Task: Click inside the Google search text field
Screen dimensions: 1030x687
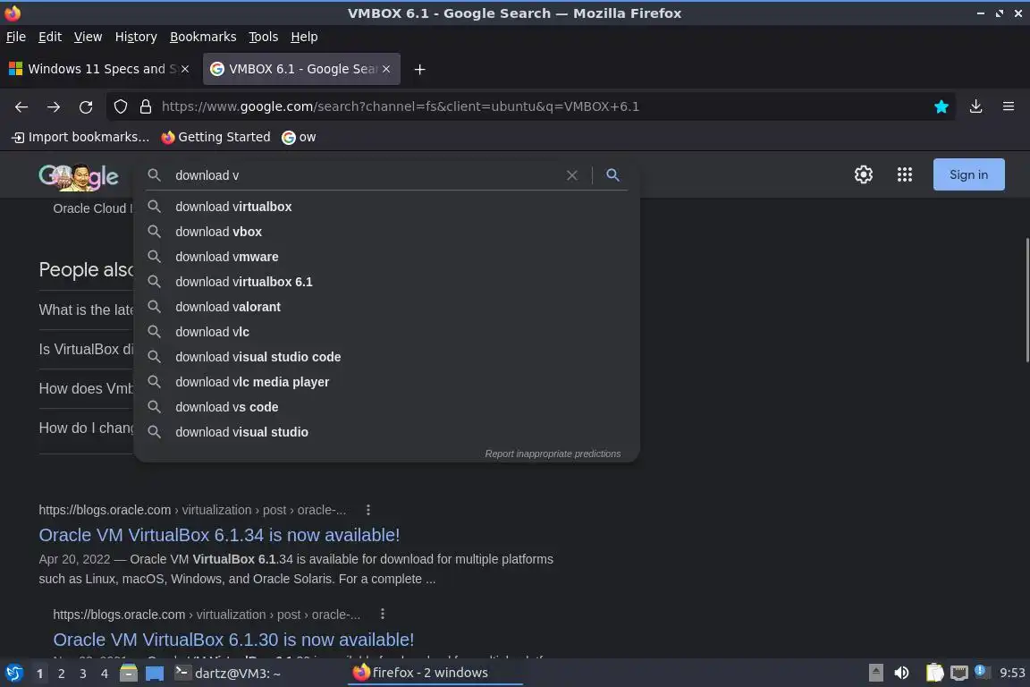Action: click(x=365, y=175)
